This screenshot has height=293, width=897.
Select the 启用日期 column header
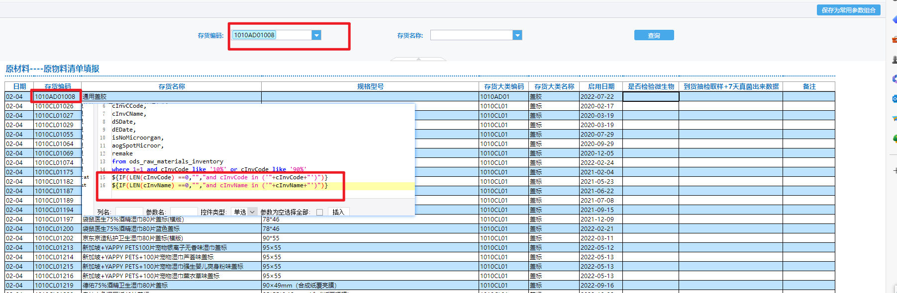click(601, 86)
